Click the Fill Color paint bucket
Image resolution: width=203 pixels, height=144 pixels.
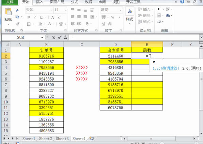tap(41, 24)
